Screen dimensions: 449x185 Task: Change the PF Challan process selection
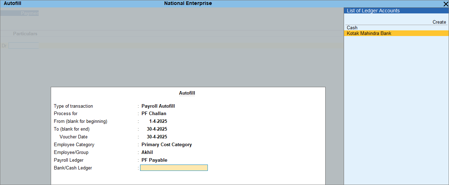[154, 113]
